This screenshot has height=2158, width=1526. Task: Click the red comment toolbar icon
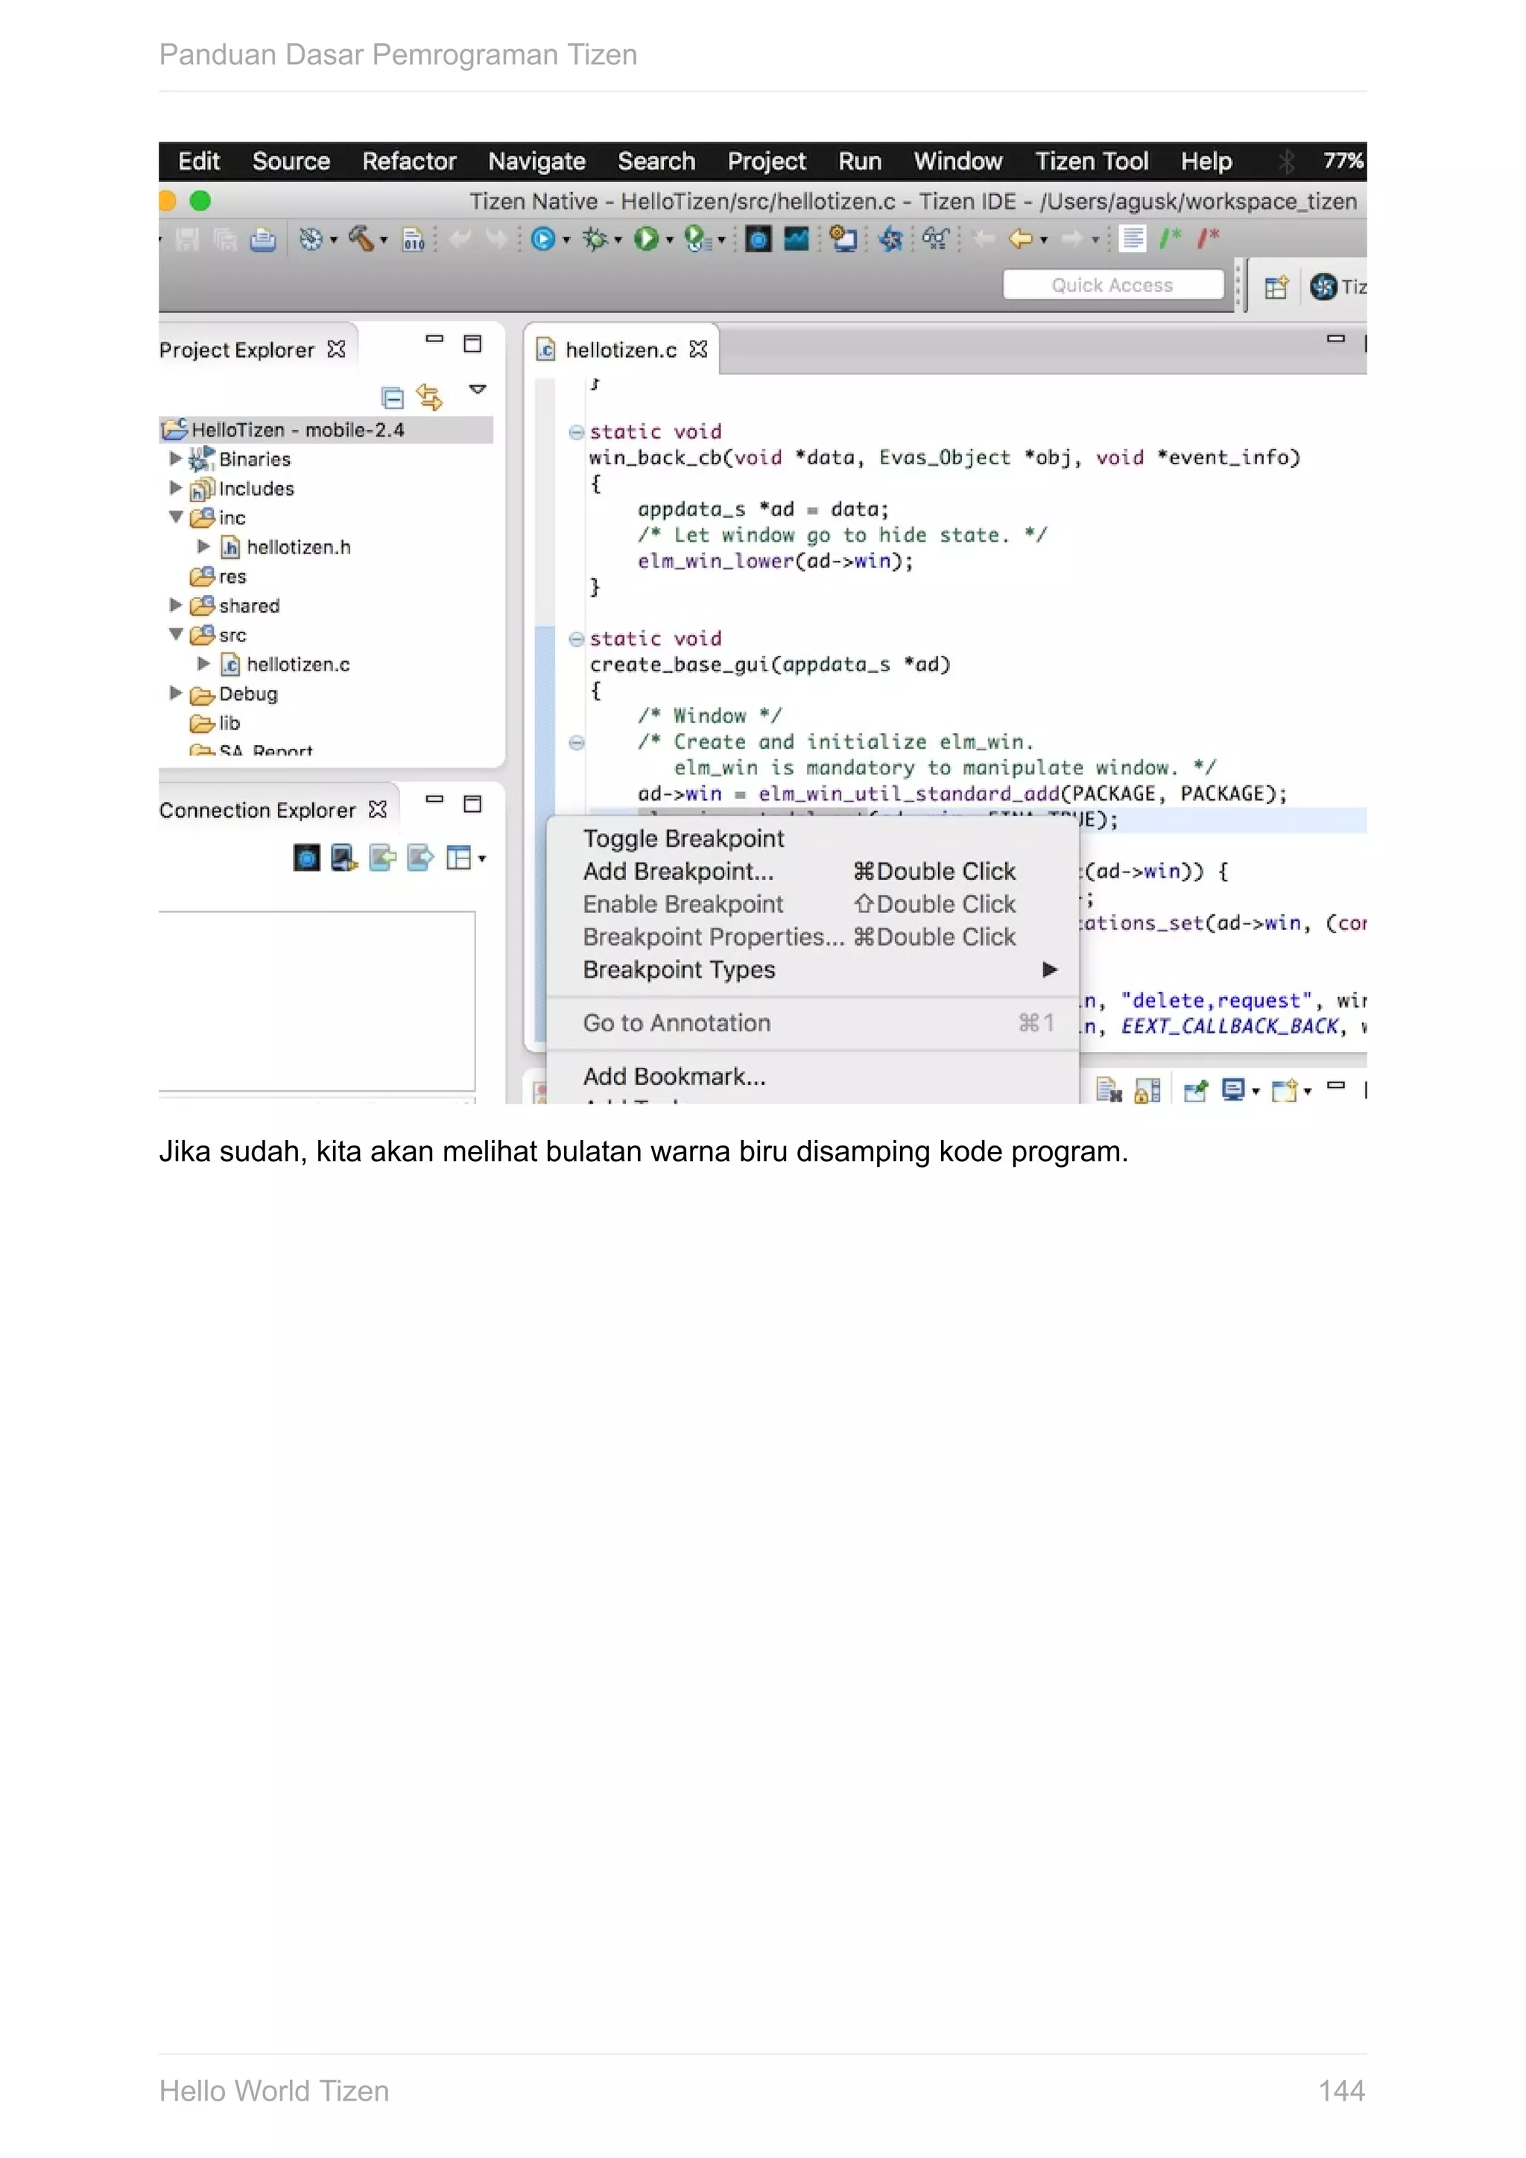tap(1209, 238)
